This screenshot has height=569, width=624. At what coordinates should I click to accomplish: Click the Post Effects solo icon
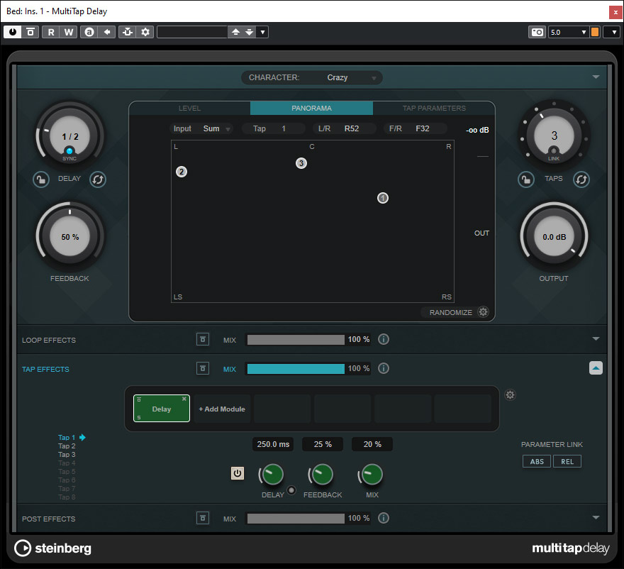[x=204, y=519]
